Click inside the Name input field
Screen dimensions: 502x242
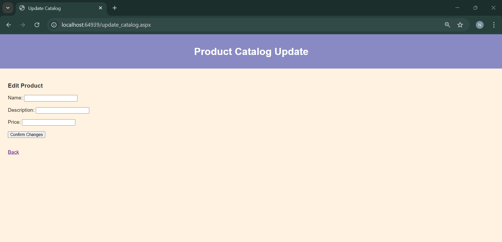(x=51, y=98)
